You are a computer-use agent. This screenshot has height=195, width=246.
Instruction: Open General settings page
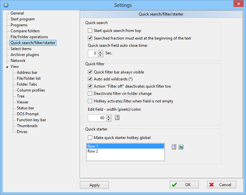(17, 13)
